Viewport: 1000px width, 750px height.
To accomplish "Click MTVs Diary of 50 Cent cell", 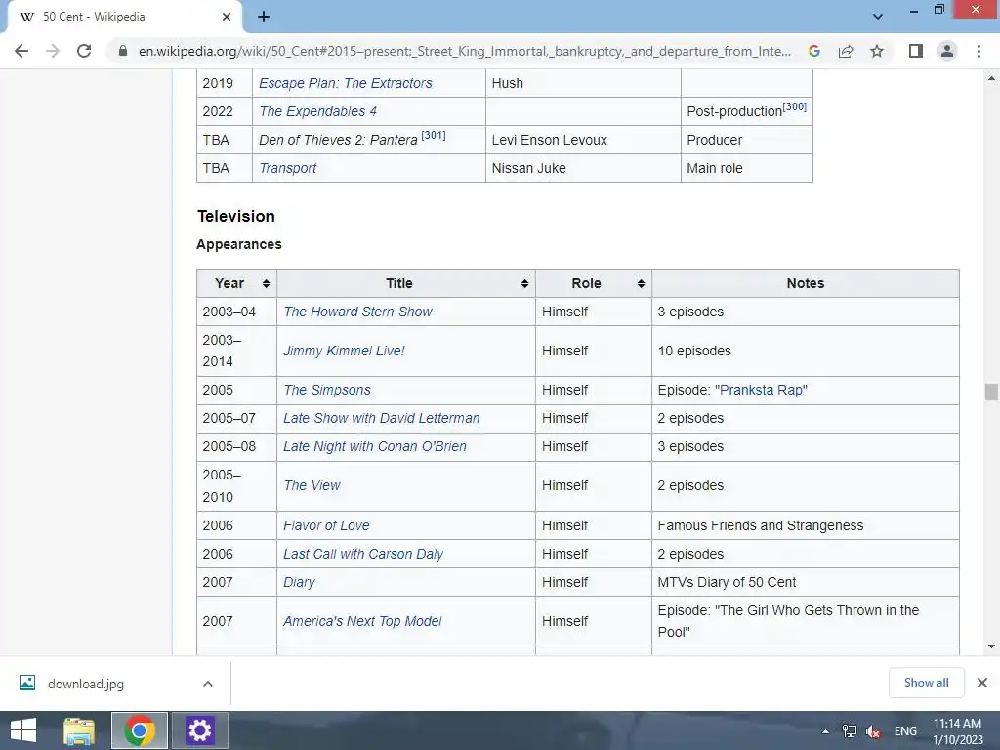I will [806, 582].
